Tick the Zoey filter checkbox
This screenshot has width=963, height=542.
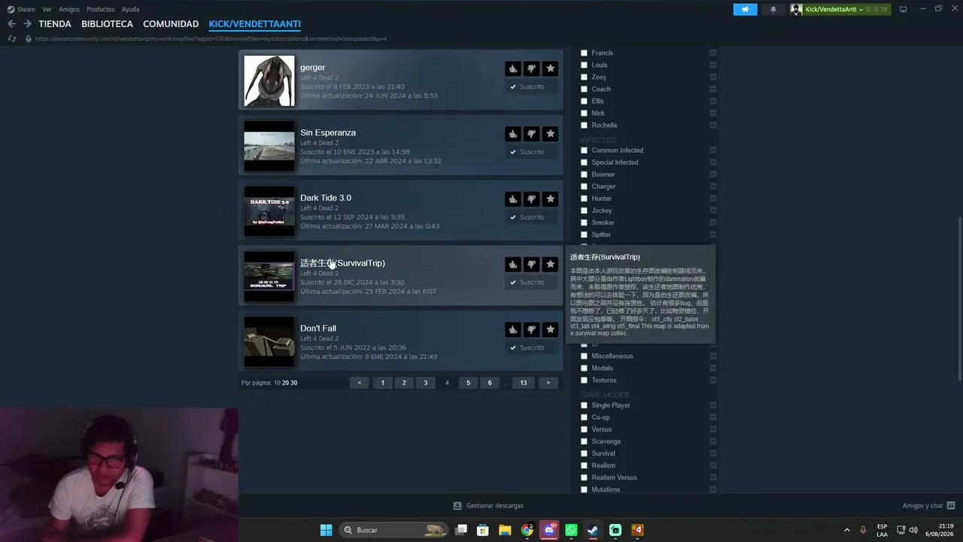point(584,77)
